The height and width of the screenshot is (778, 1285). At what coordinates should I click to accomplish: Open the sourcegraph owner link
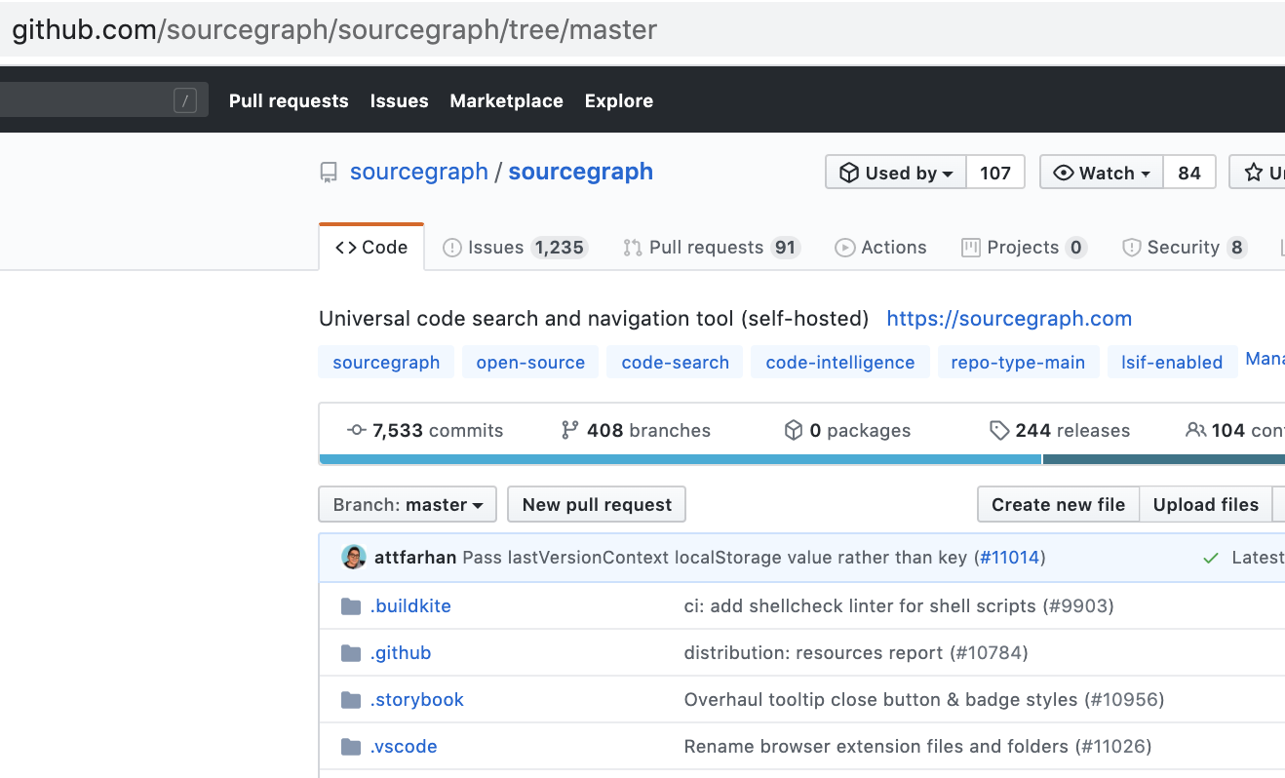tap(419, 172)
